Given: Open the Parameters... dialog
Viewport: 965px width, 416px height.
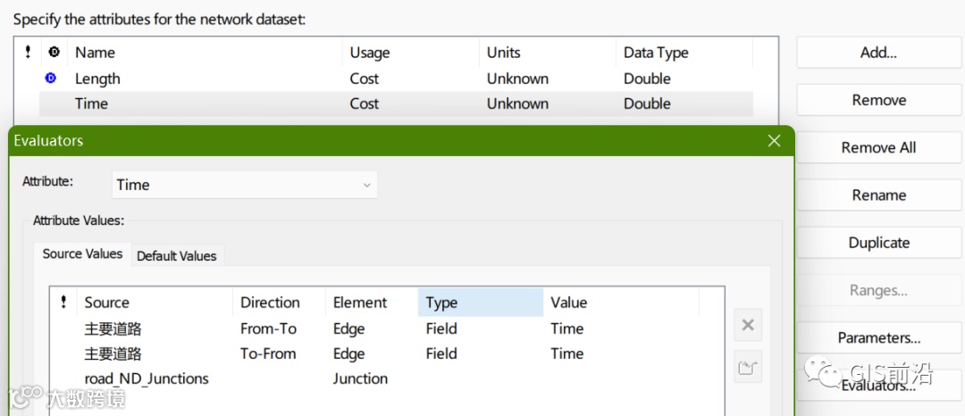Looking at the screenshot, I should click(x=877, y=338).
